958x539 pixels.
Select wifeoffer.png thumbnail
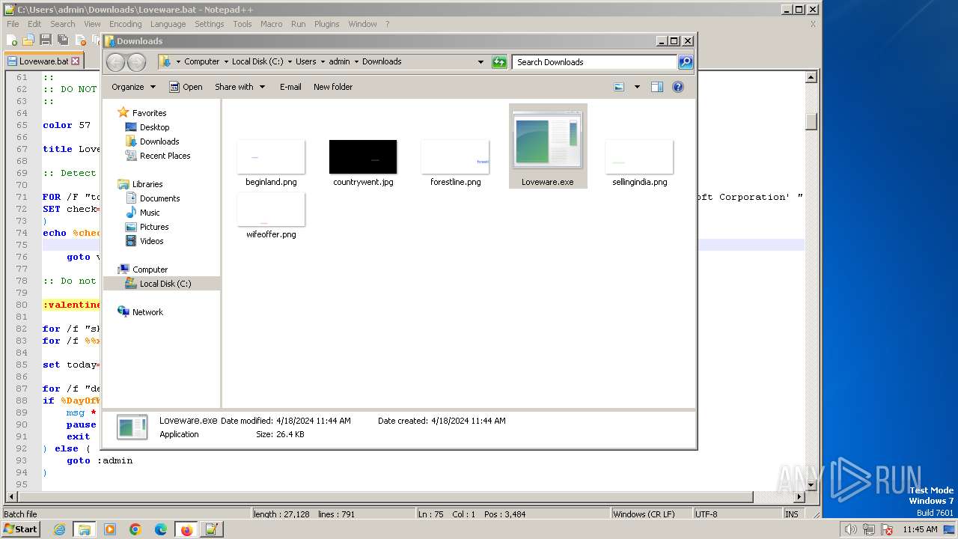271,209
